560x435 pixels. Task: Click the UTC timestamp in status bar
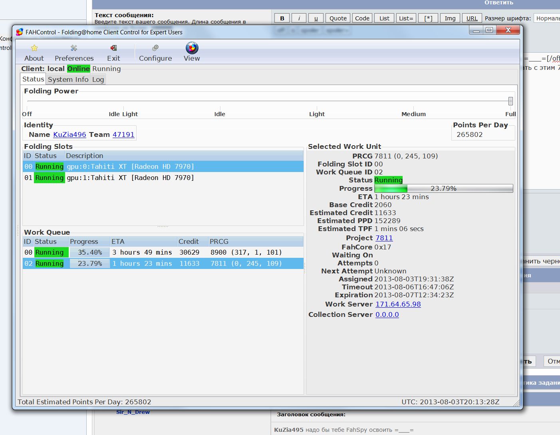pos(451,402)
